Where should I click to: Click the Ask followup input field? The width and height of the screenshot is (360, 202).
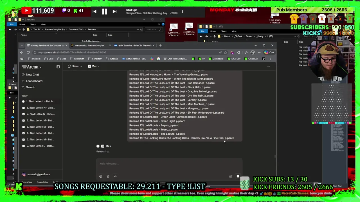pos(169,164)
